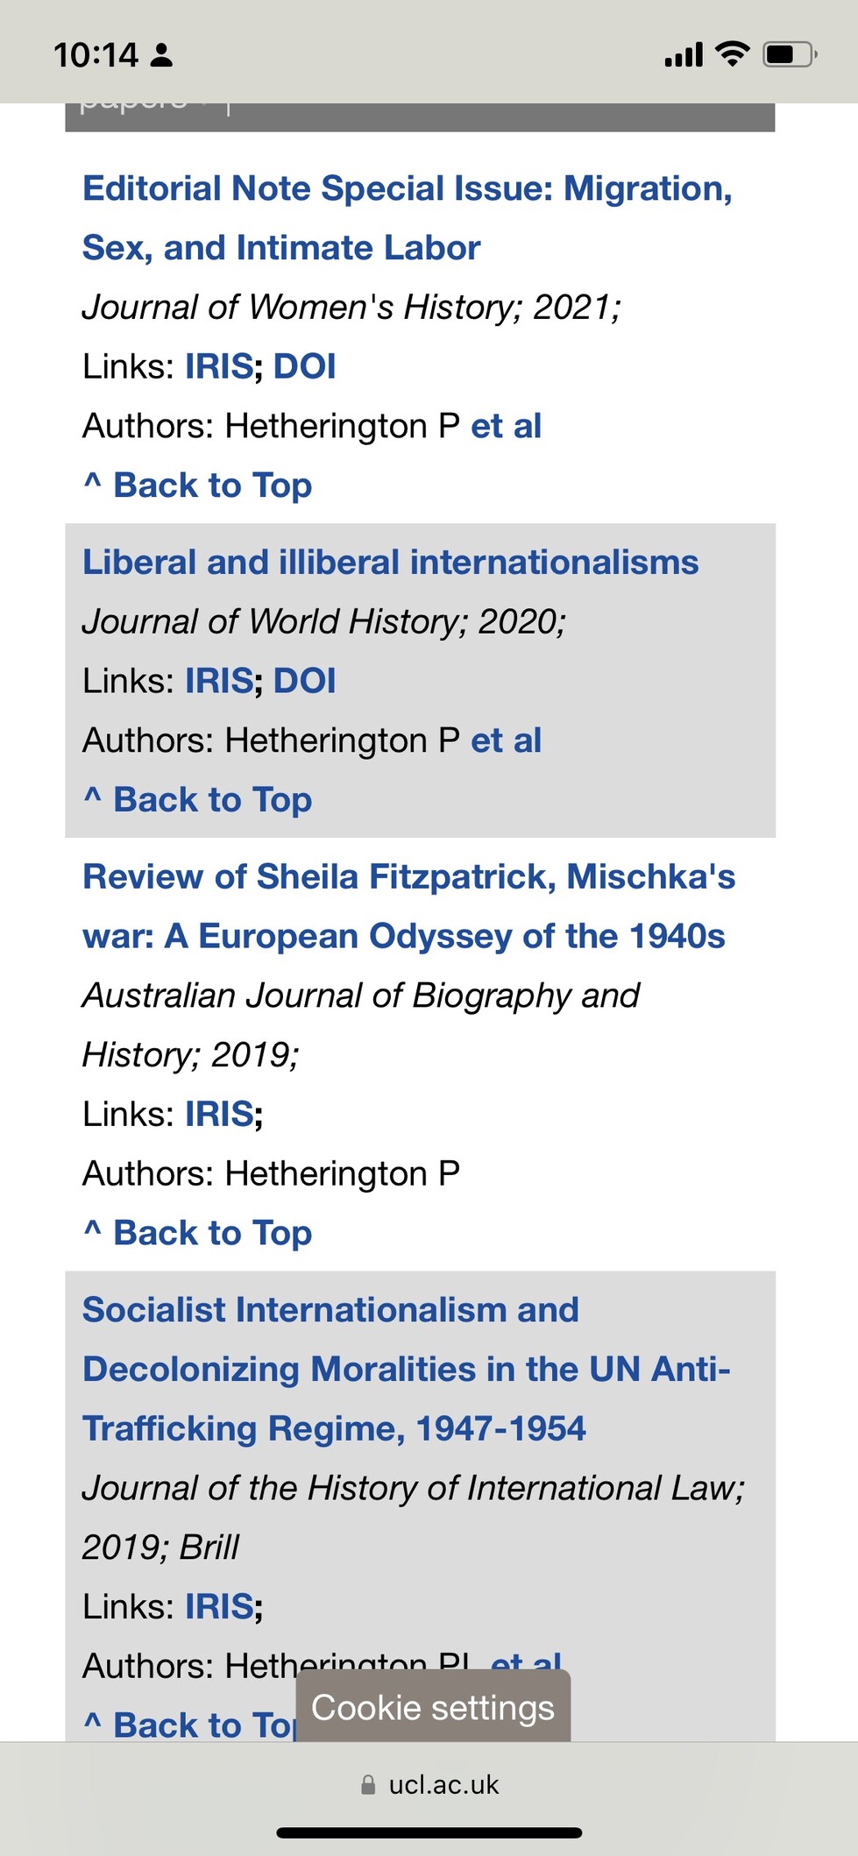The height and width of the screenshot is (1856, 858).
Task: Back to Top below Liberal internationalisms entry
Action: coord(197,799)
